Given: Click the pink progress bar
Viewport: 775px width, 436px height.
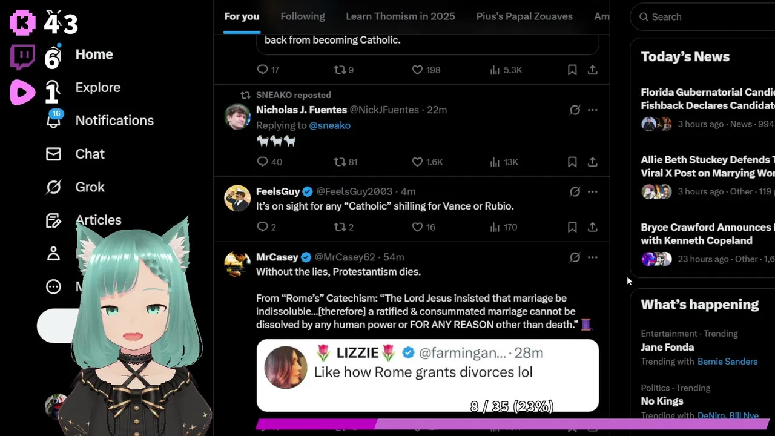Looking at the screenshot, I should coord(513,424).
